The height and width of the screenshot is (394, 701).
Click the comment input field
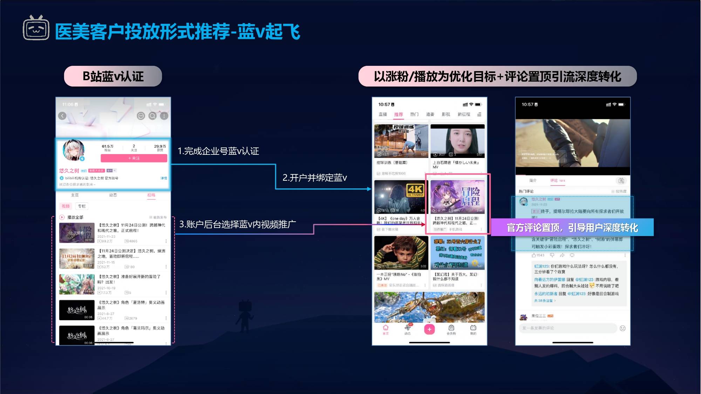tap(568, 328)
